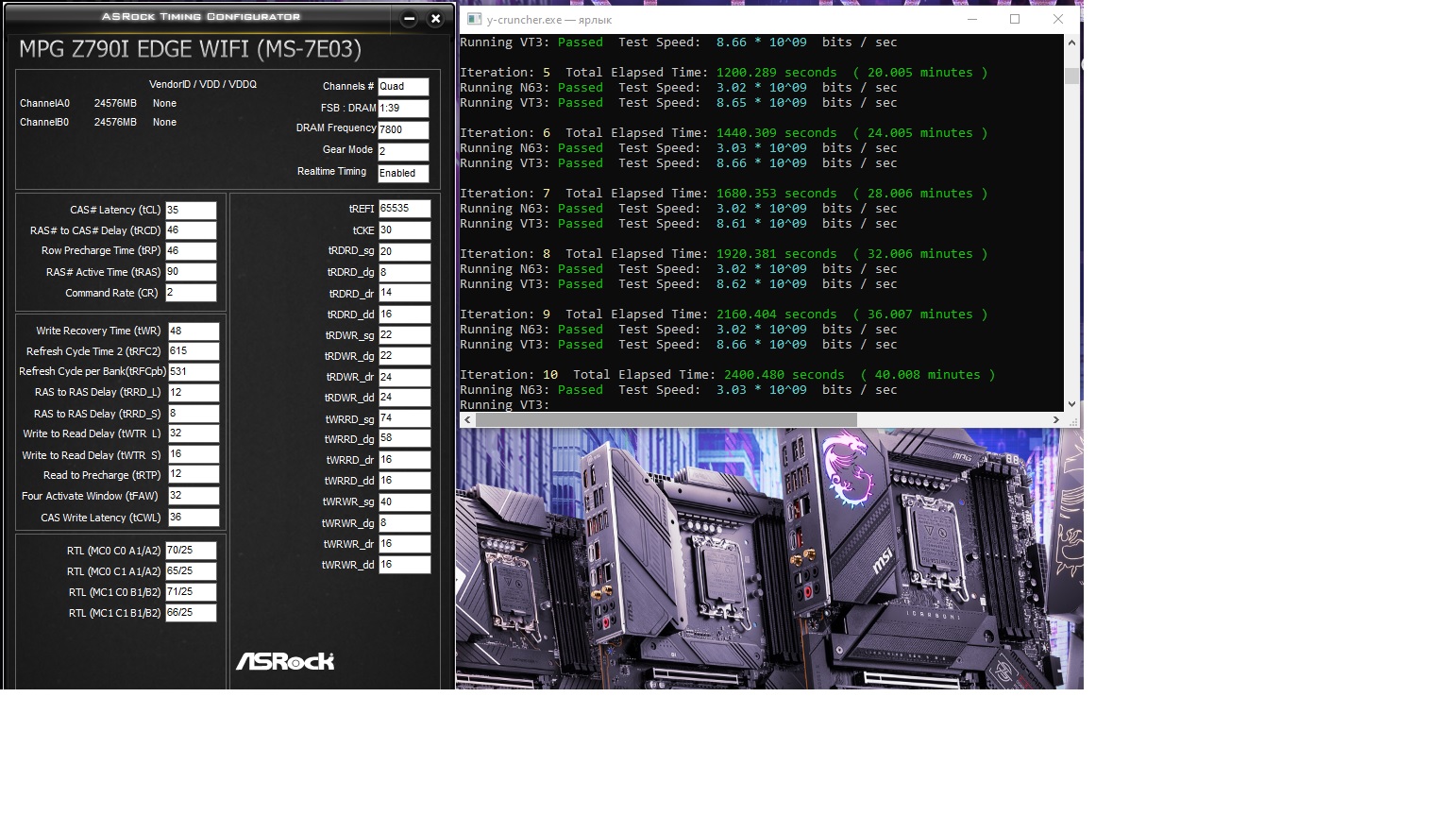The width and height of the screenshot is (1450, 816).
Task: Click the ASRock logo in the configurator
Action: tap(285, 661)
